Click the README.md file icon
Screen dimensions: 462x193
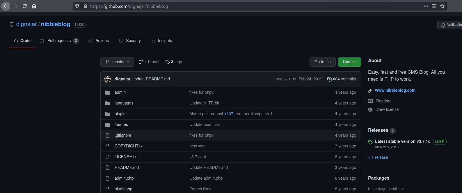(108, 168)
